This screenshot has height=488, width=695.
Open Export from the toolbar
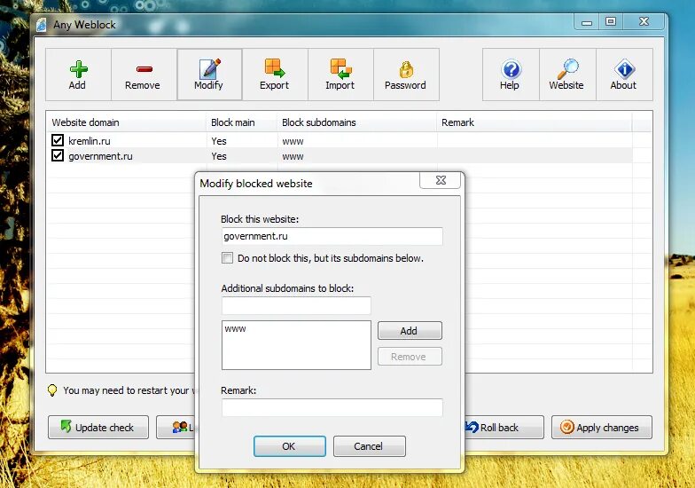275,75
